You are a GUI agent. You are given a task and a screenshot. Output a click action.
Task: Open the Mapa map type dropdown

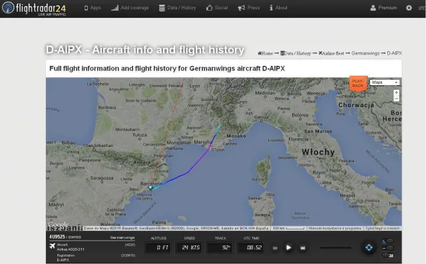click(x=385, y=82)
